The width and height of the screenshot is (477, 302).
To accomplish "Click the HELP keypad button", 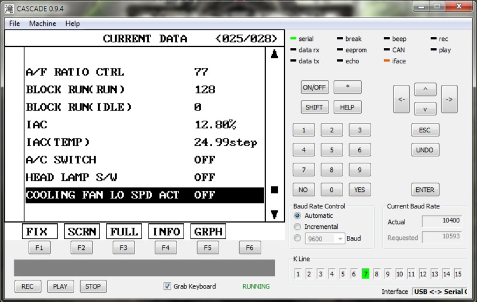I will pyautogui.click(x=347, y=107).
